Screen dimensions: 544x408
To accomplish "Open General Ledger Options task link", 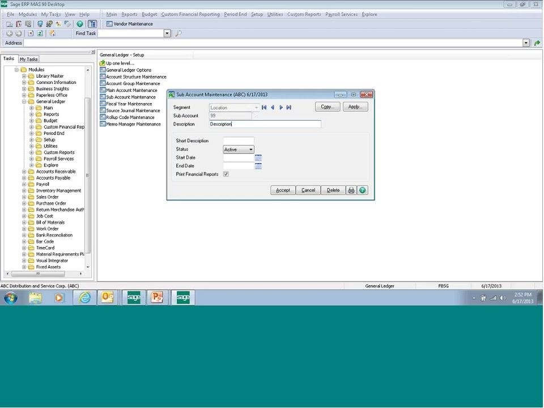I will pyautogui.click(x=126, y=70).
